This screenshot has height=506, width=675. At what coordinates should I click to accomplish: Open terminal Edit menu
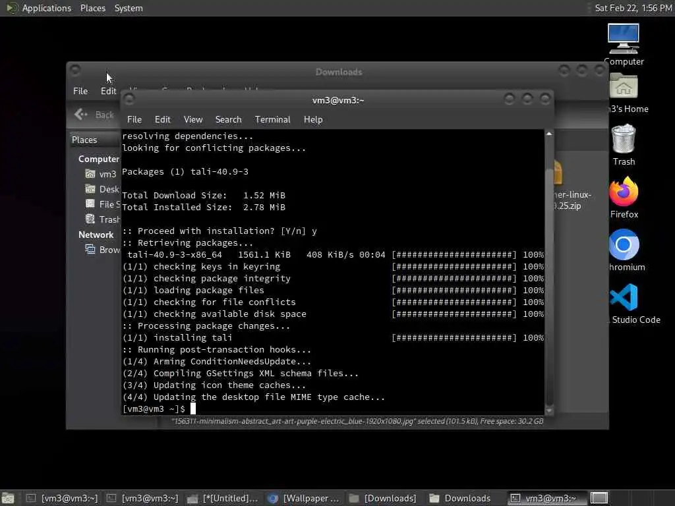point(162,120)
